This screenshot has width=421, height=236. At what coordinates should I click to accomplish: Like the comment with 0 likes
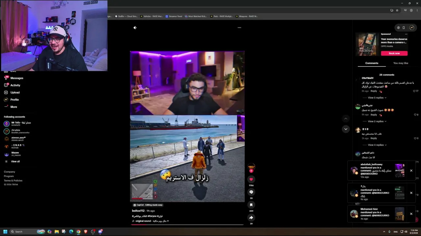tap(415, 138)
